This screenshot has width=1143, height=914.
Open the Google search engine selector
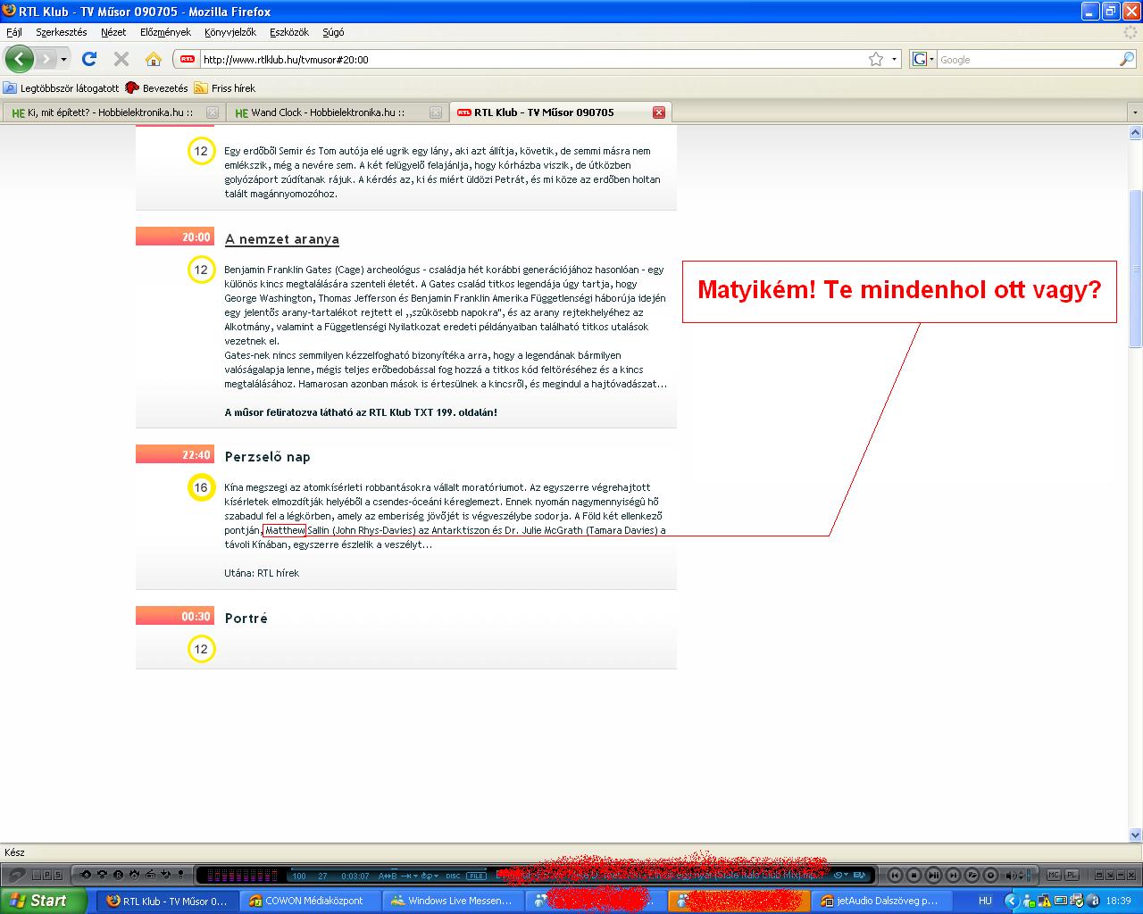click(923, 59)
